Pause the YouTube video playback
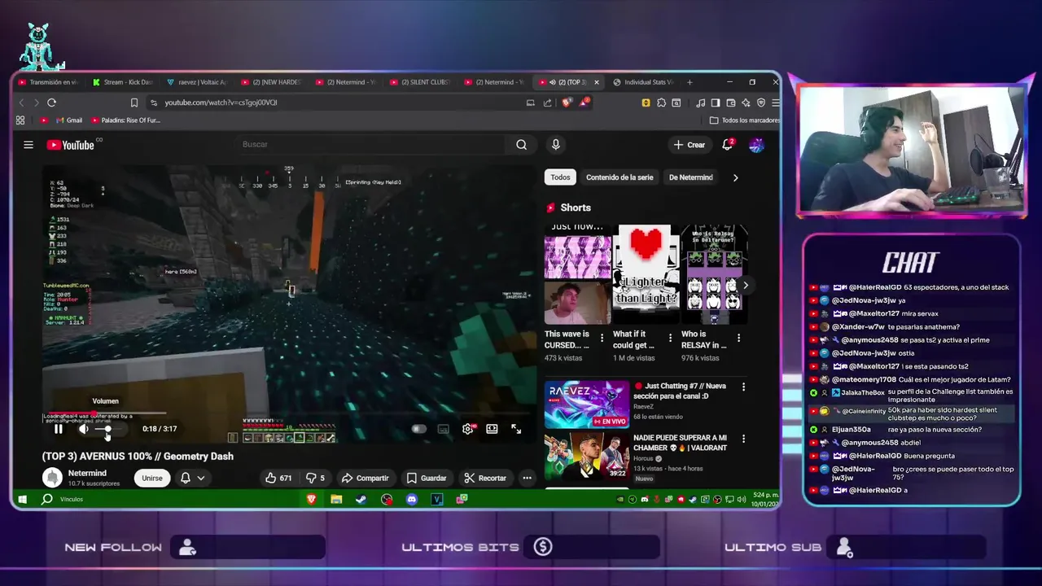Image resolution: width=1042 pixels, height=586 pixels. pos(58,429)
